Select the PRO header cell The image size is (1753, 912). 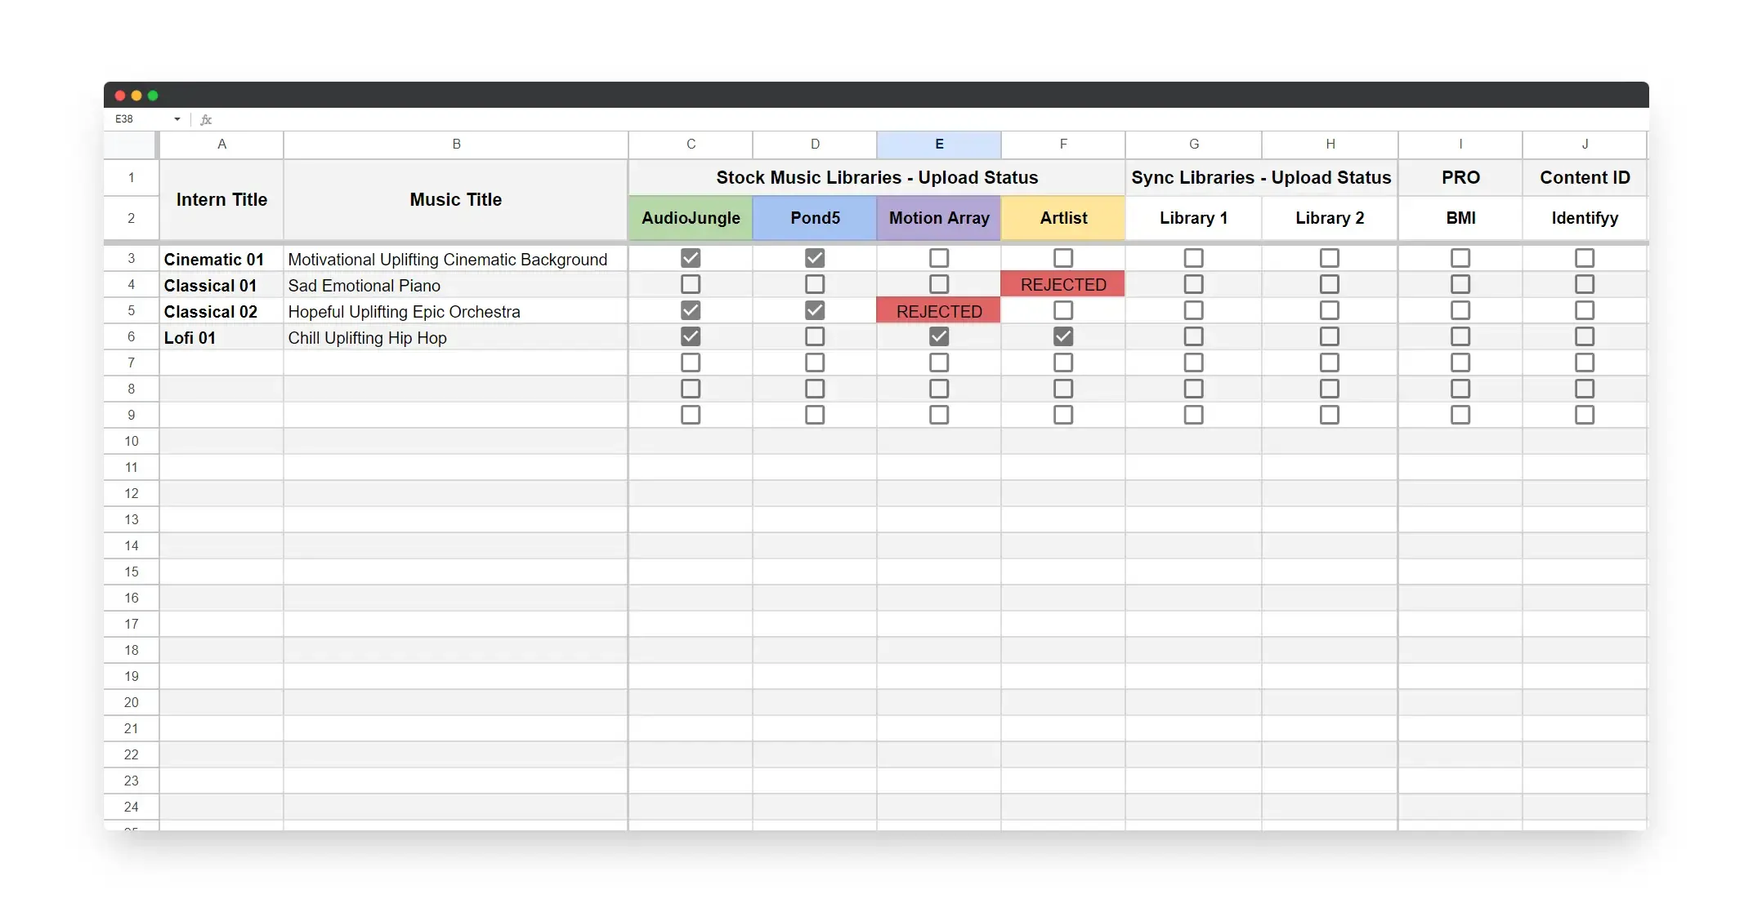click(1460, 178)
